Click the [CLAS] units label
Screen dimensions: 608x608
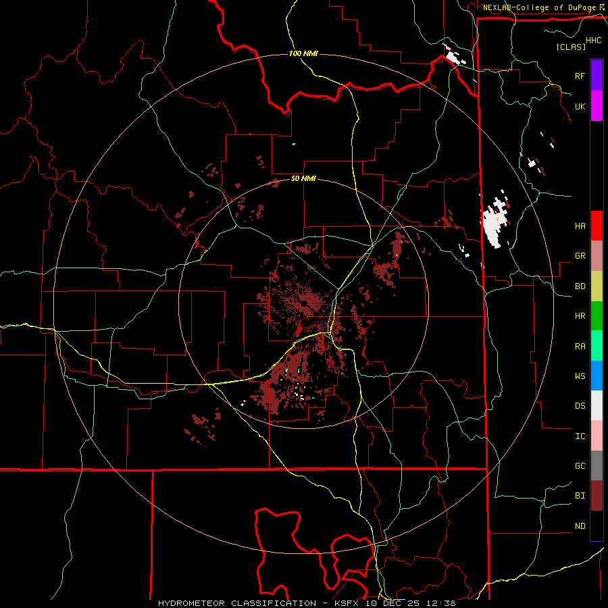click(x=571, y=47)
